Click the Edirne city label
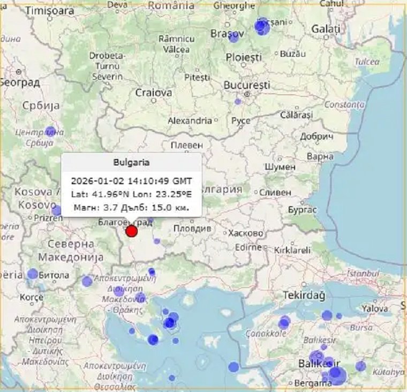Image resolution: width=407 pixels, height=392 pixels. tap(248, 247)
